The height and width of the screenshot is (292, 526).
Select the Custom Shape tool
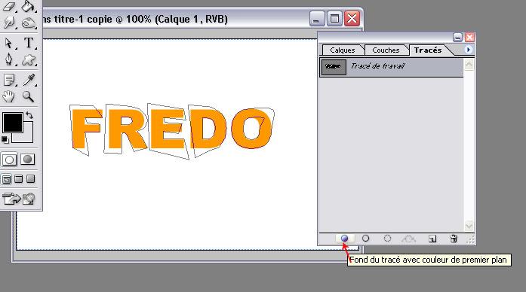tap(29, 60)
